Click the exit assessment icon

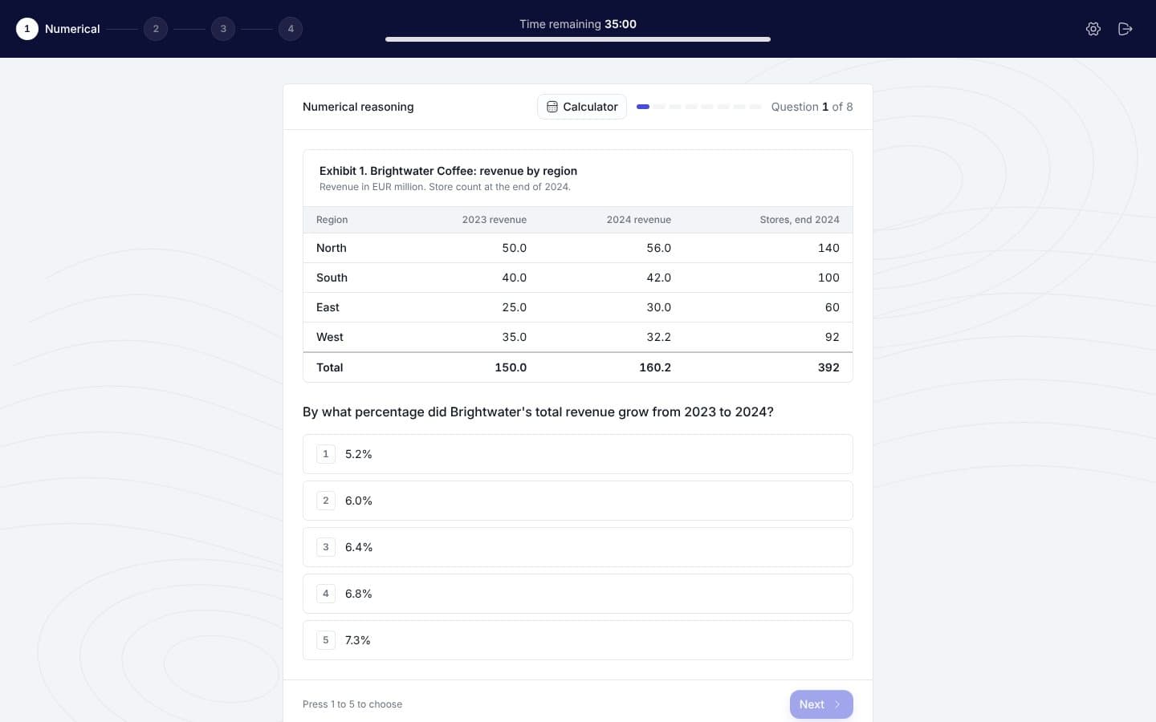[1125, 29]
